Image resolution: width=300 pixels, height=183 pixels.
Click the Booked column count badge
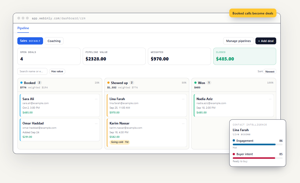39,83
